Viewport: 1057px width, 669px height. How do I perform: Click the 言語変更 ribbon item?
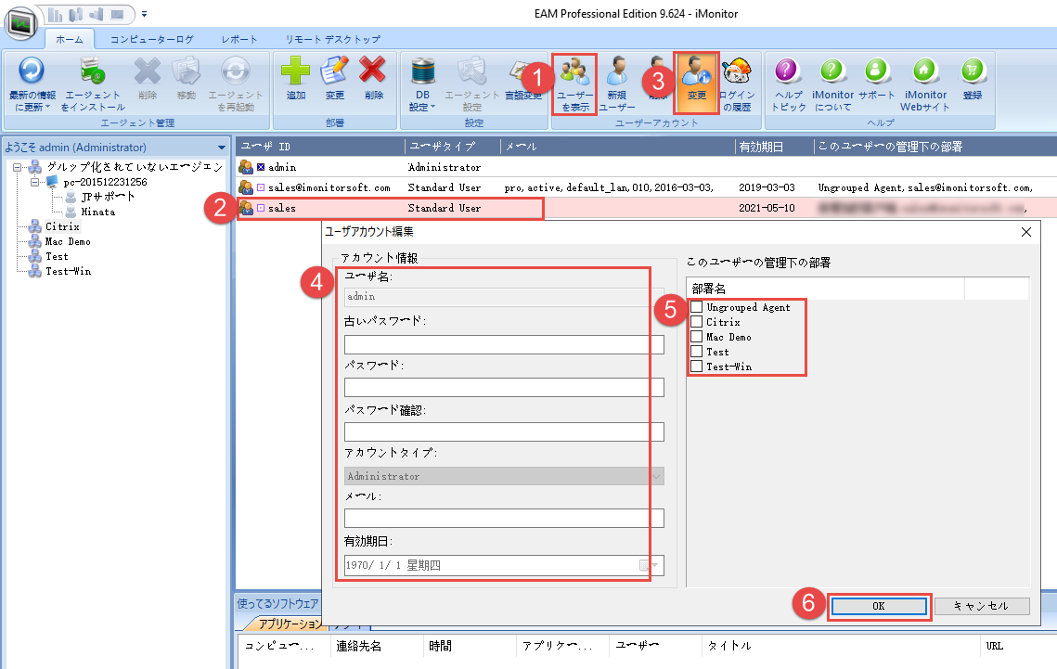pos(523,80)
